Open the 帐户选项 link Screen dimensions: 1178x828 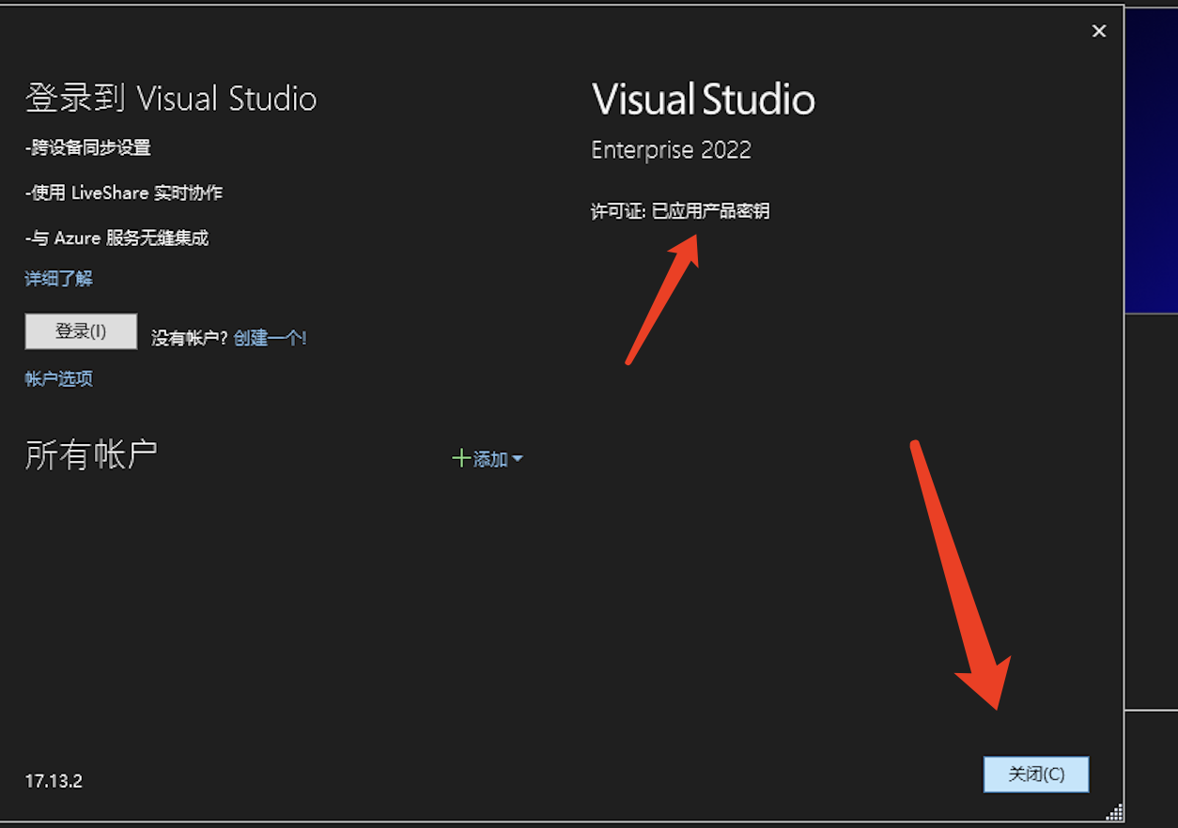click(x=58, y=379)
